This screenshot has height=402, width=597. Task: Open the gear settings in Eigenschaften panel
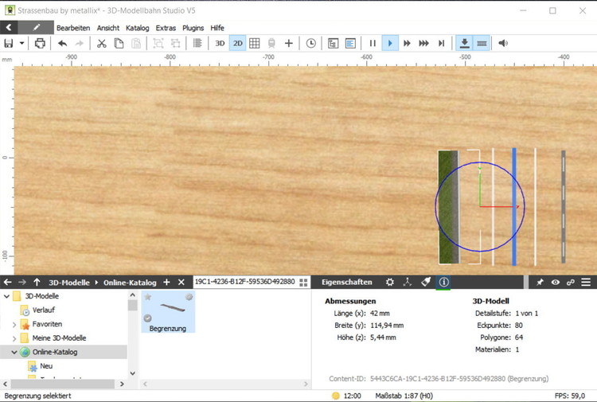[389, 282]
